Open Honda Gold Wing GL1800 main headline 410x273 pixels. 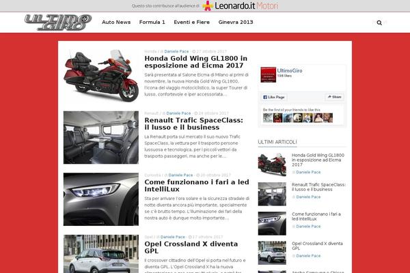pyautogui.click(x=195, y=62)
